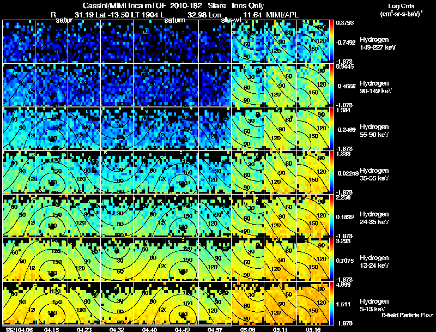
Task: Click the 0.7075 colorbar midpoint value
Action: click(345, 261)
